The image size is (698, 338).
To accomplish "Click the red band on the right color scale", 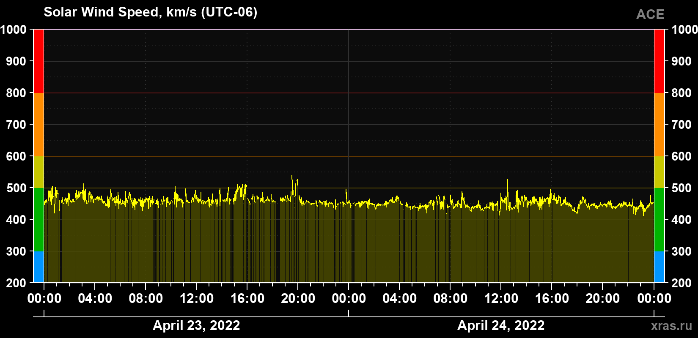I will click(x=659, y=61).
